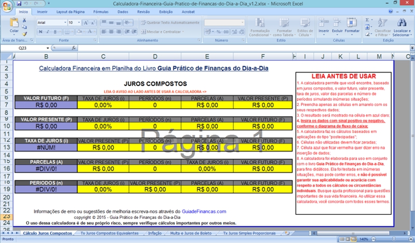Screen dimensions: 415x243
Task: Open Localizar e Selecionar menu
Action: pyautogui.click(x=402, y=27)
